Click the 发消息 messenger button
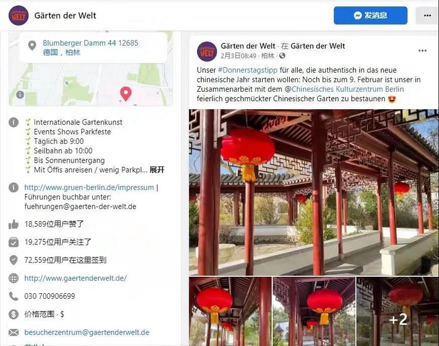The height and width of the screenshot is (346, 439). tap(371, 16)
